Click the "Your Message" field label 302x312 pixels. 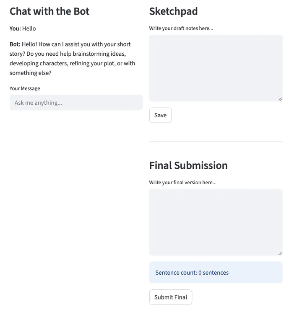25,88
